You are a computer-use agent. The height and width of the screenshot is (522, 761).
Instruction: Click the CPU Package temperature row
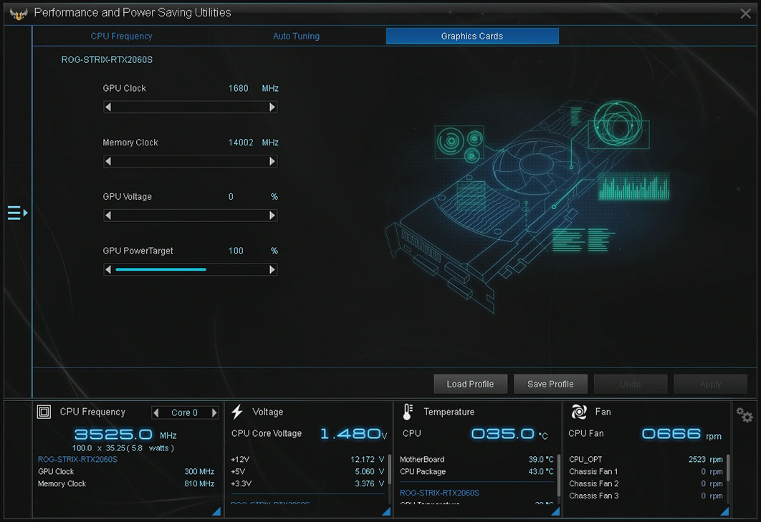[x=476, y=472]
